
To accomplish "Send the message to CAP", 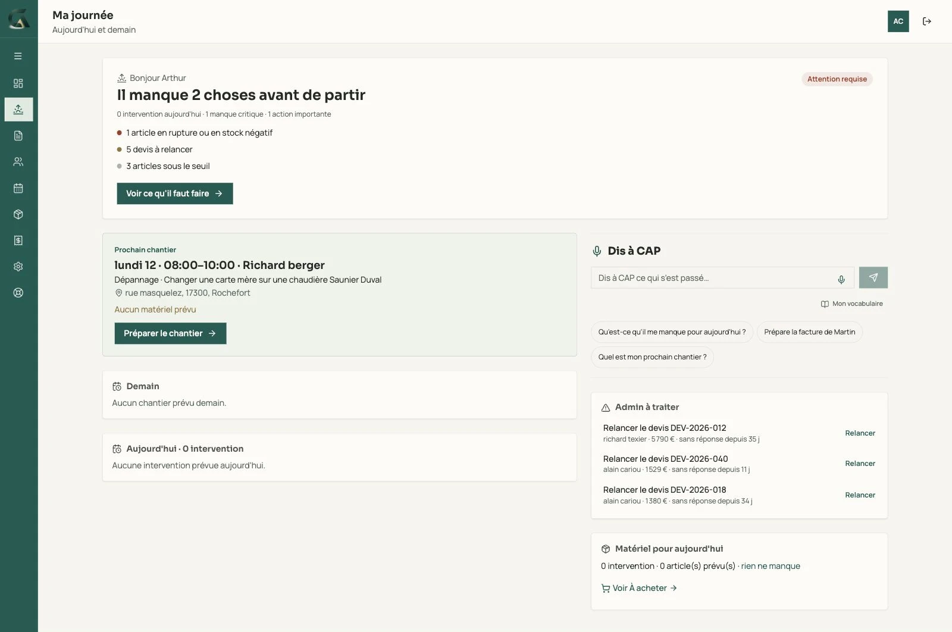I will click(x=873, y=278).
